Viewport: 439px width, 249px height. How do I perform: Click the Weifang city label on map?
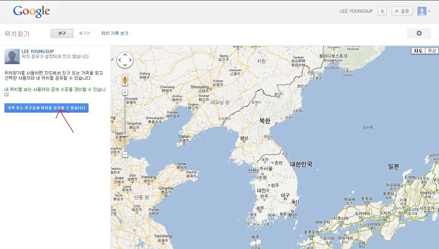(x=148, y=177)
